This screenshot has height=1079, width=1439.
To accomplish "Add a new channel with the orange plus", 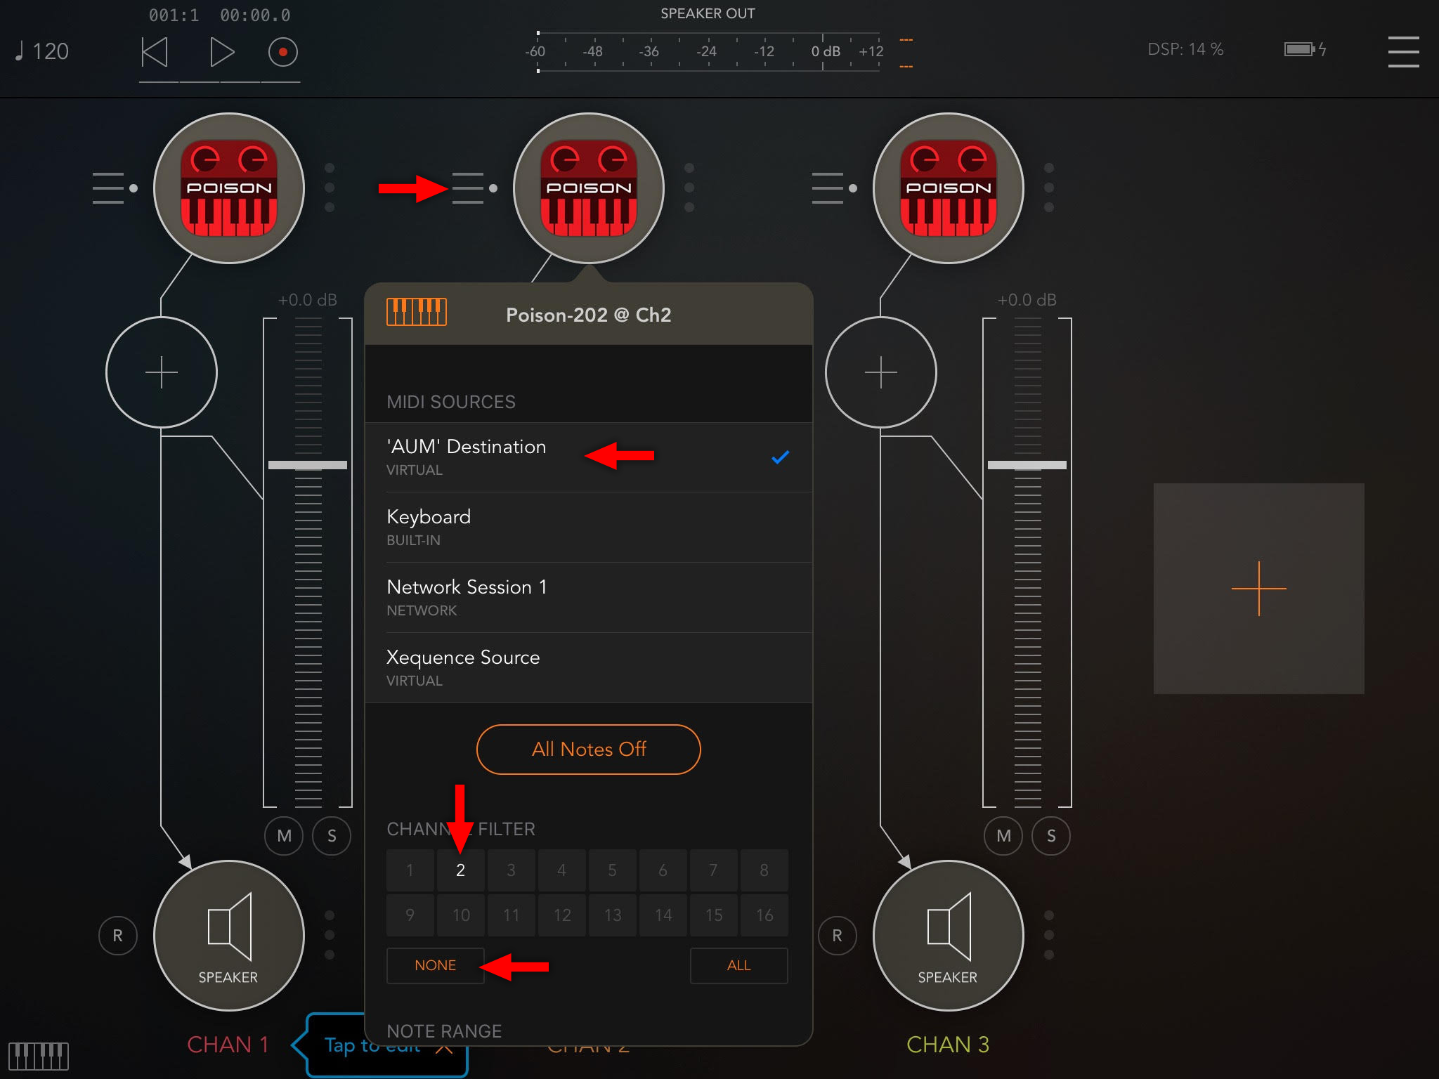I will (1259, 589).
